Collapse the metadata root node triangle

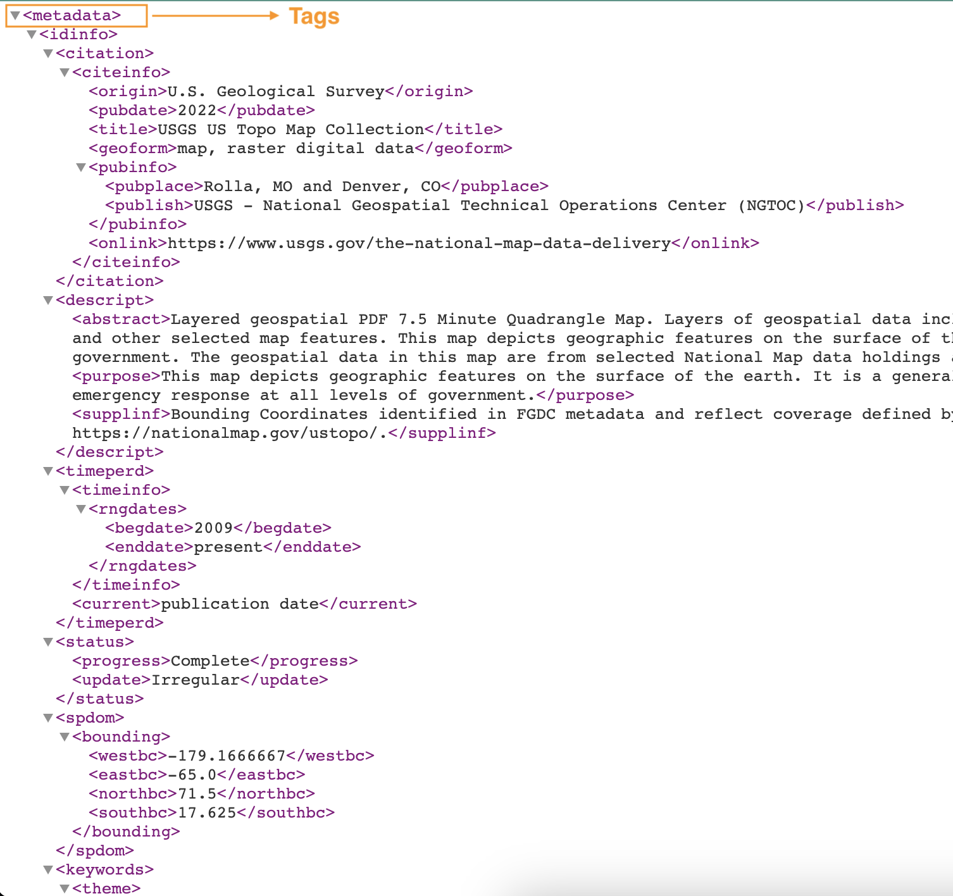pos(15,15)
